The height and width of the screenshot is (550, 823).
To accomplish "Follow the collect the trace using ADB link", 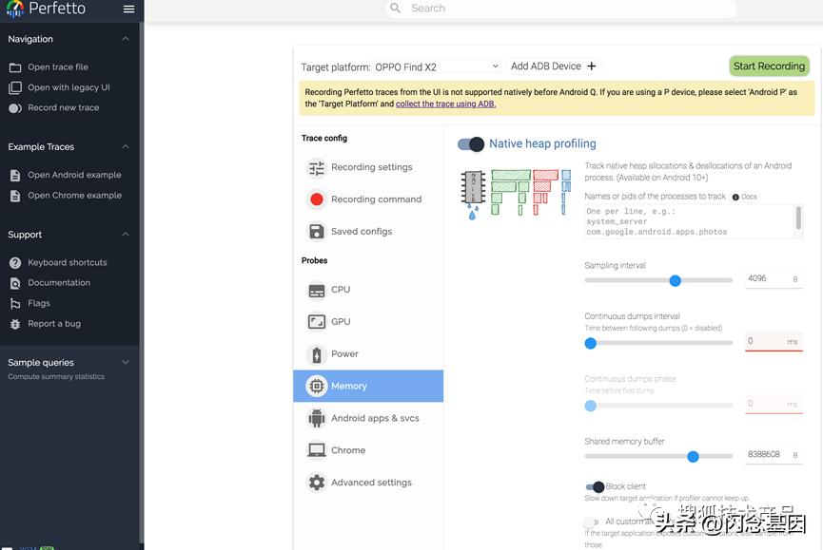I will (445, 104).
